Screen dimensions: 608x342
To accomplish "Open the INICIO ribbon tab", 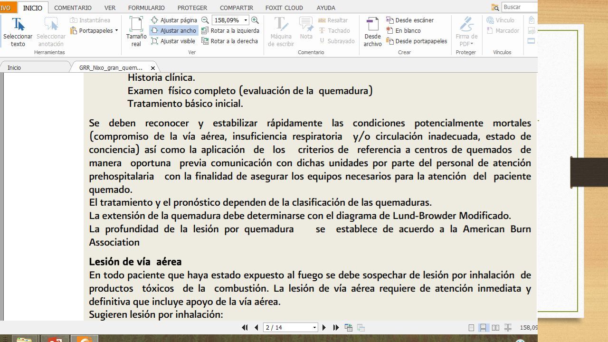I will tap(33, 8).
